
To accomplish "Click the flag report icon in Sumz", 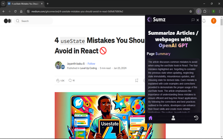I will point(193,20).
